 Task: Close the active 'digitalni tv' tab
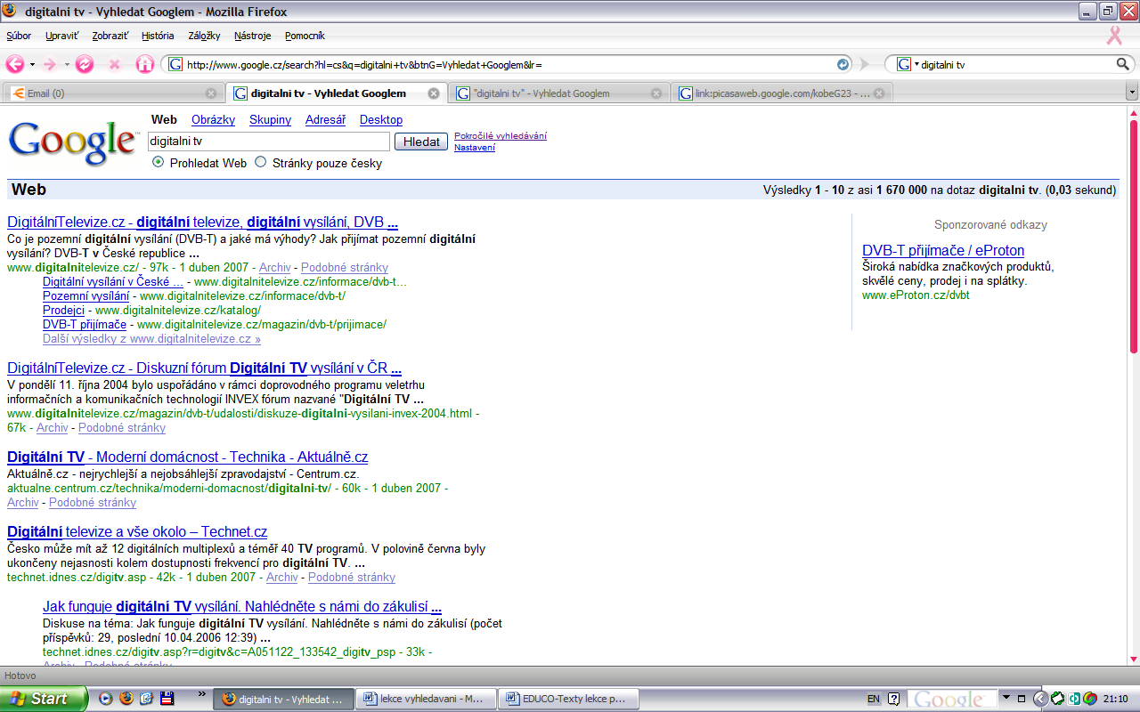coord(434,93)
